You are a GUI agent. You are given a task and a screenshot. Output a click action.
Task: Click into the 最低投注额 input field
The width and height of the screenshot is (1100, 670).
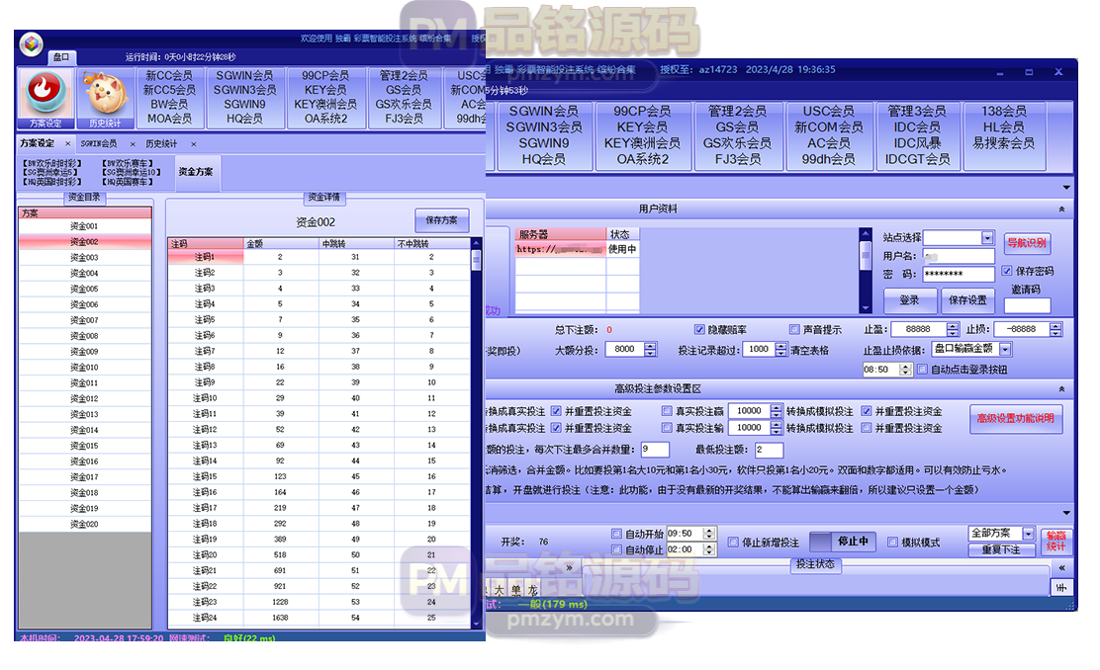[769, 450]
